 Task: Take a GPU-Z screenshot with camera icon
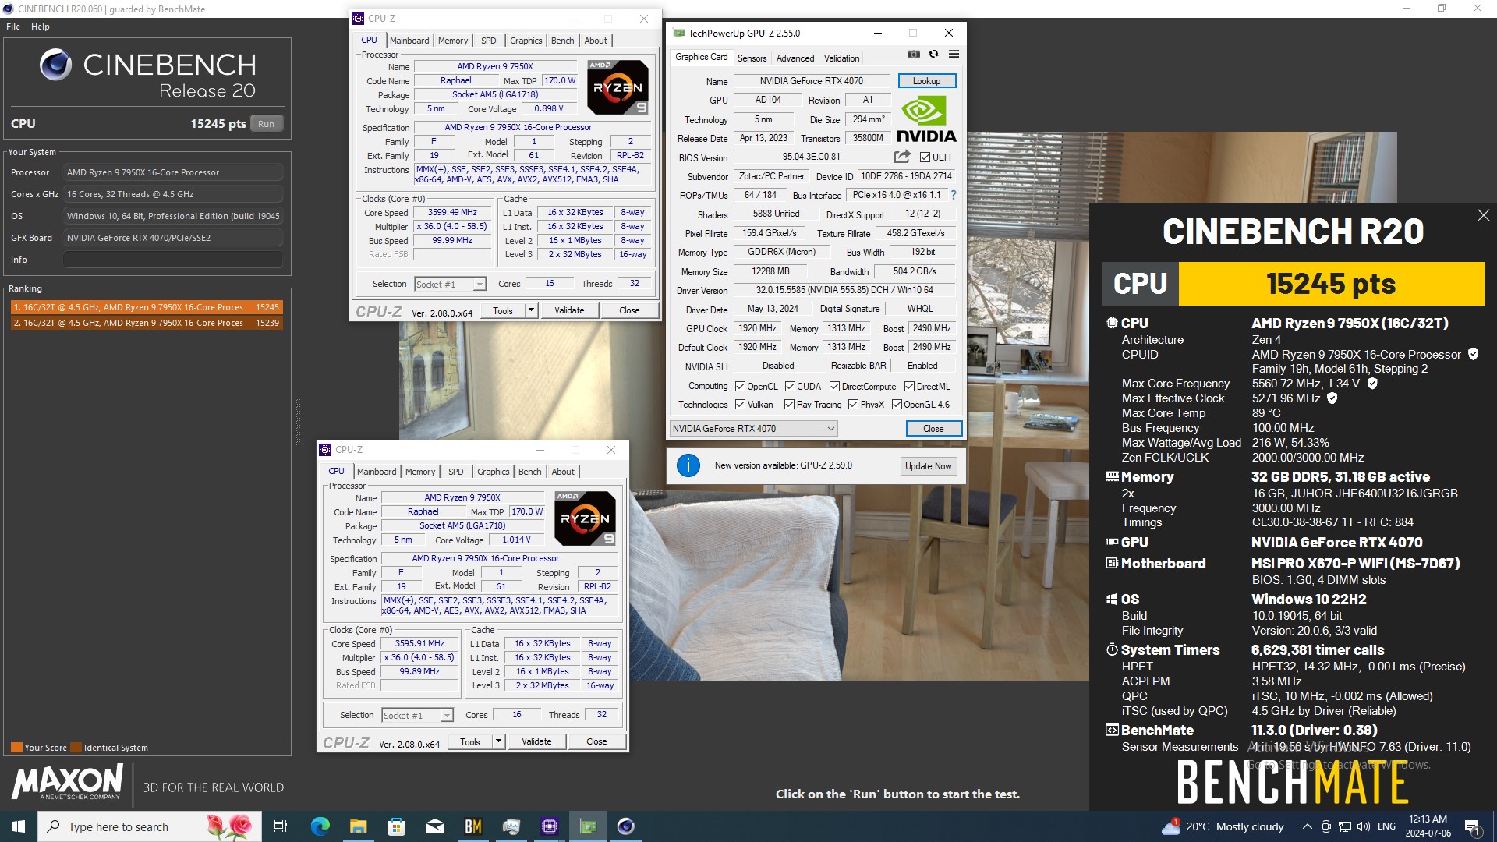pos(913,55)
